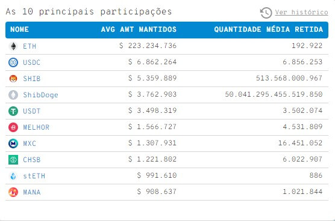Sort by AVG AMT MANTIDOS header

click(139, 29)
